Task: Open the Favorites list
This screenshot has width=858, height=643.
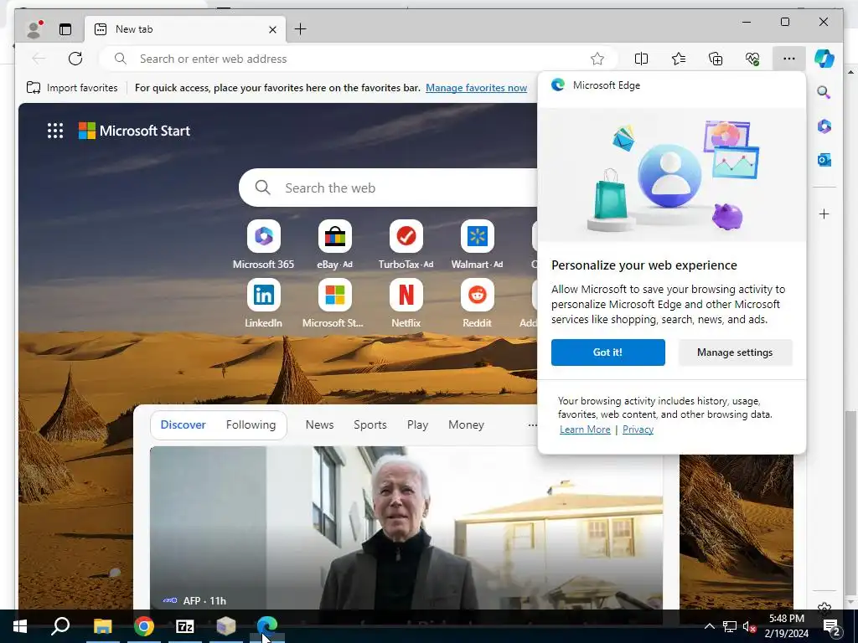Action: pyautogui.click(x=679, y=59)
